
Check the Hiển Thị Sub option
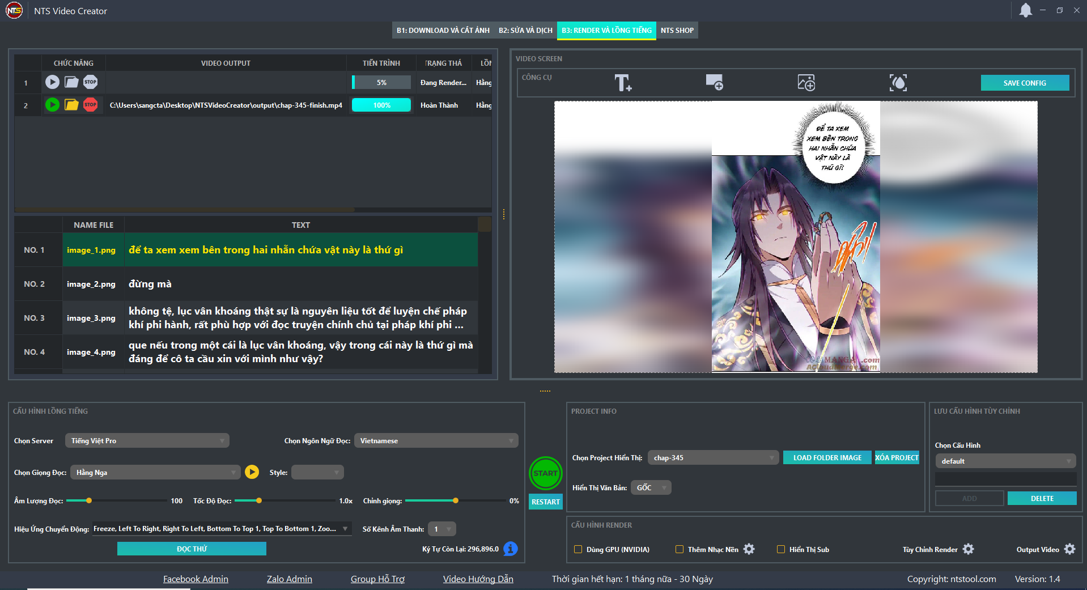coord(780,549)
